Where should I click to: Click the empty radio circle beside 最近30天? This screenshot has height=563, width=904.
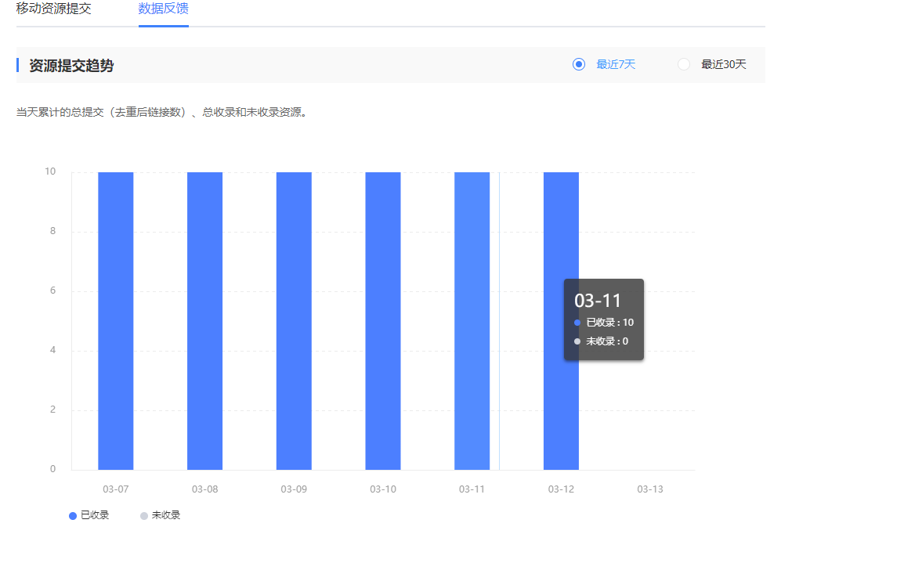click(x=683, y=64)
